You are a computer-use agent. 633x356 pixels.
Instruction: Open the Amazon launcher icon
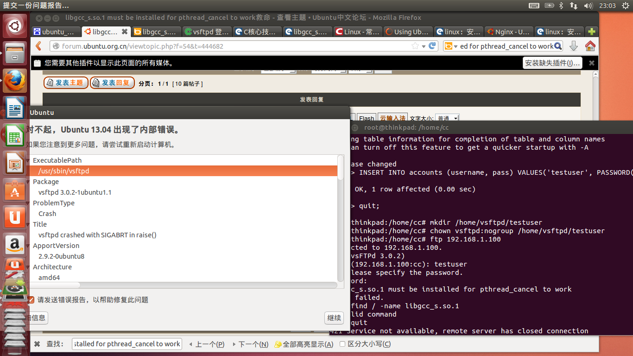coord(15,244)
